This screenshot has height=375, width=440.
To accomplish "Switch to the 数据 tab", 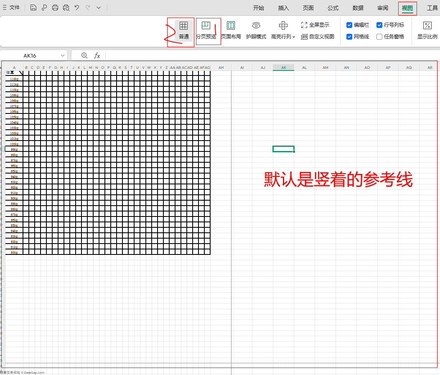I will (358, 8).
